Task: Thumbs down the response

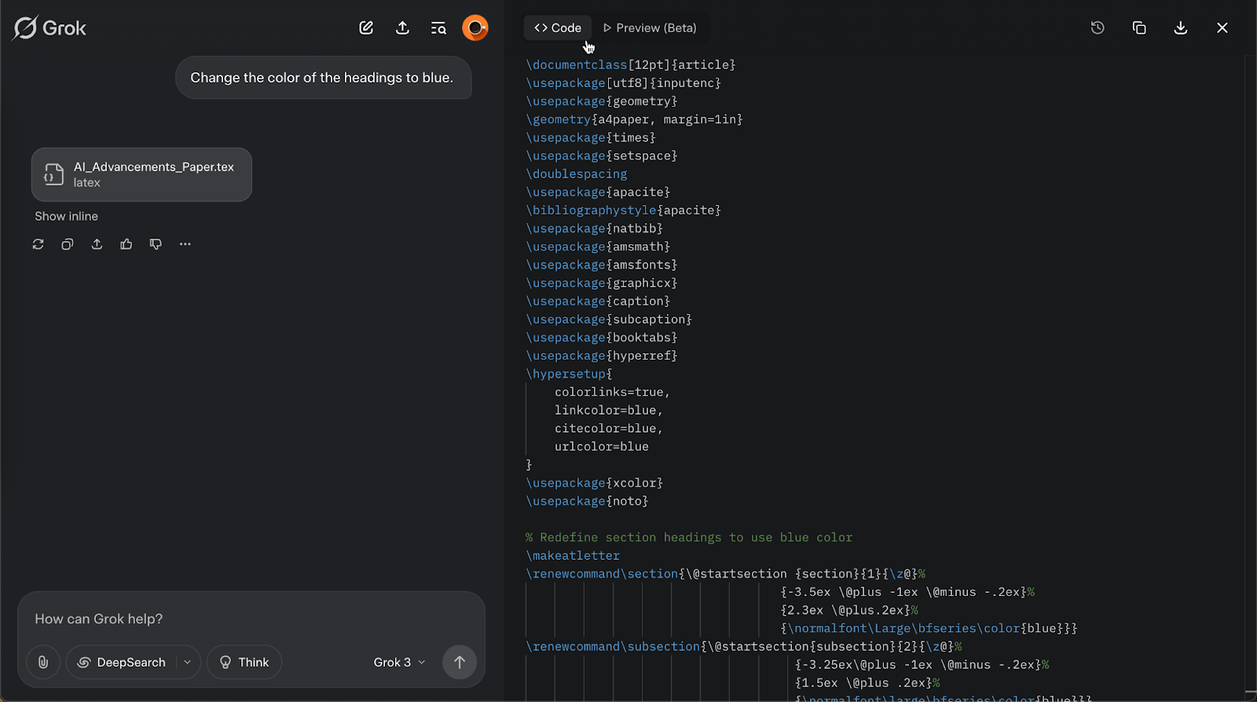Action: (156, 244)
